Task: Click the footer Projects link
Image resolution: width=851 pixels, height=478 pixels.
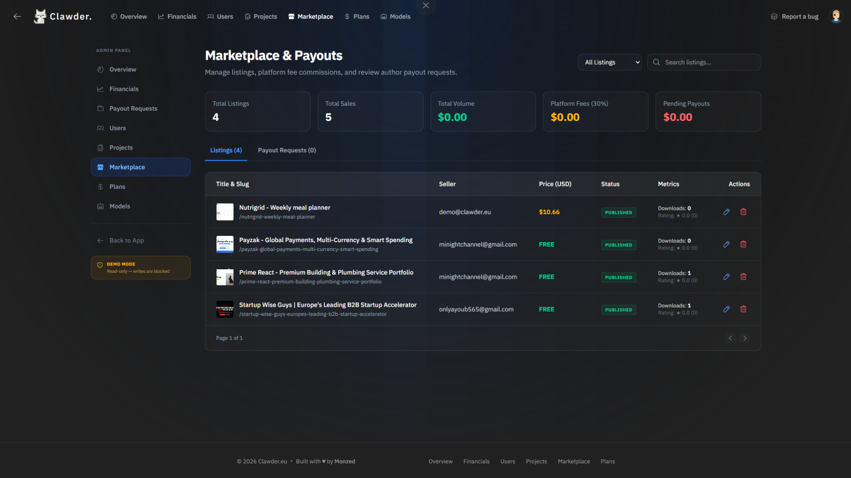Action: 536,461
